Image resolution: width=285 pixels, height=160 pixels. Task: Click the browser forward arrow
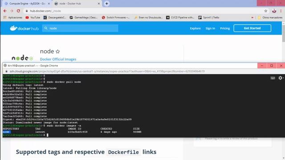click(x=12, y=11)
